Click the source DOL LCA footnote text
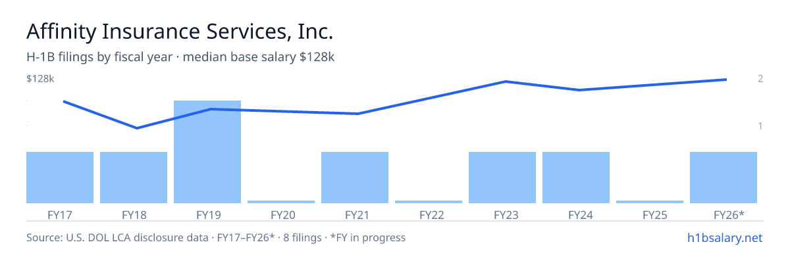The image size is (790, 263). tap(216, 237)
